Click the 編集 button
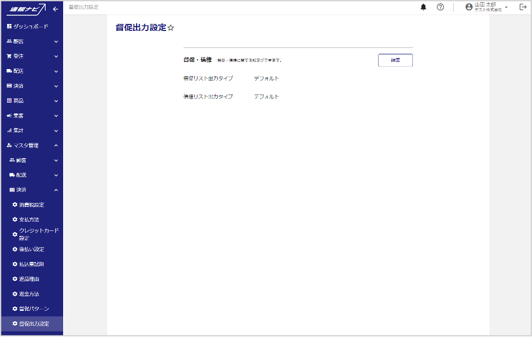Screen dimensions: 532x337 (395, 60)
